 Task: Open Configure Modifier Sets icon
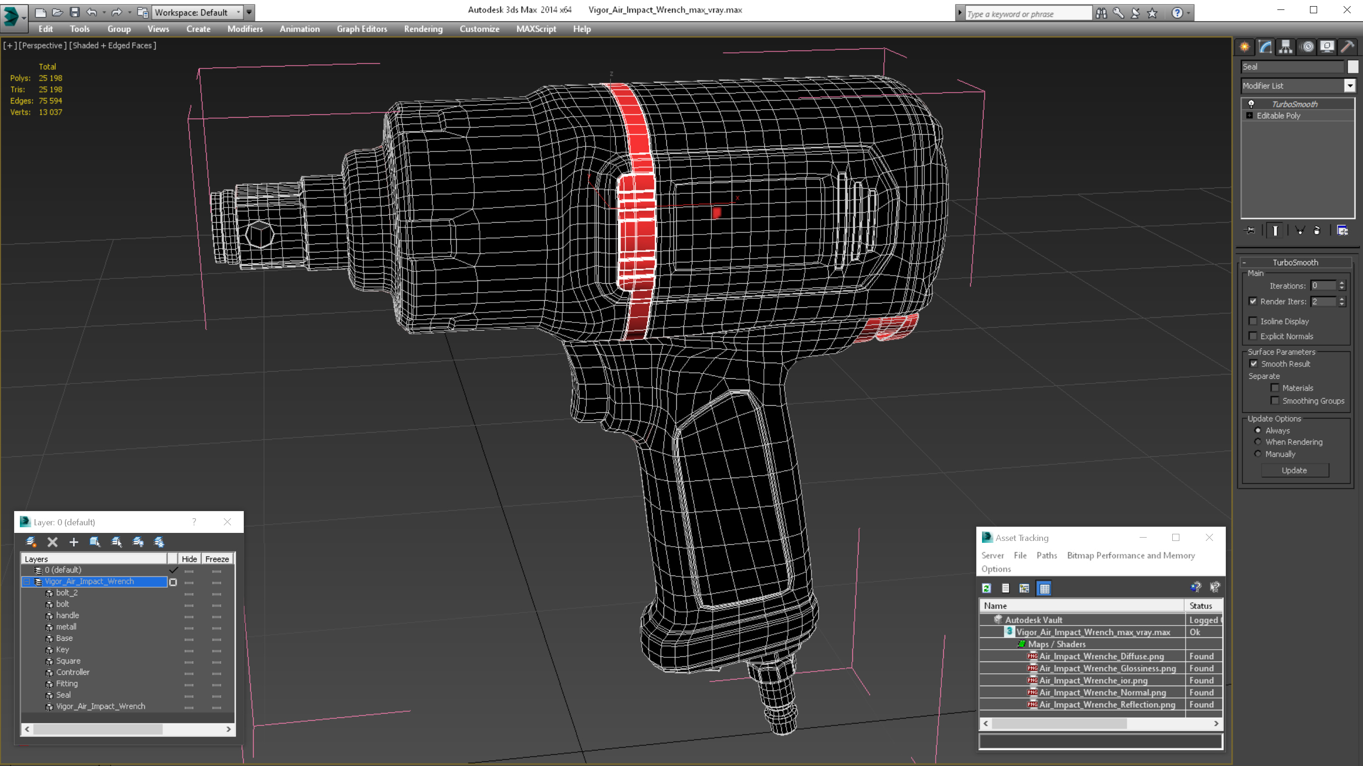click(1342, 230)
